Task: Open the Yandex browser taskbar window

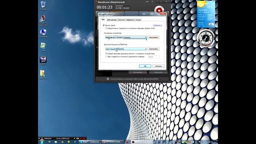Action: coord(113,142)
